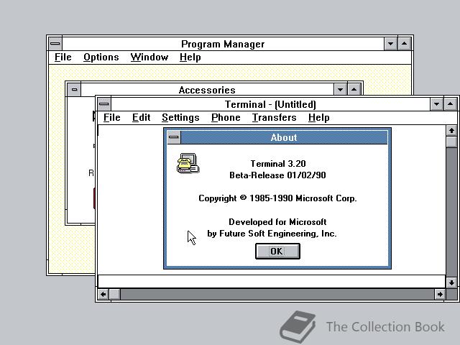460x345 pixels.
Task: Click OK in the About dialog
Action: (x=277, y=251)
